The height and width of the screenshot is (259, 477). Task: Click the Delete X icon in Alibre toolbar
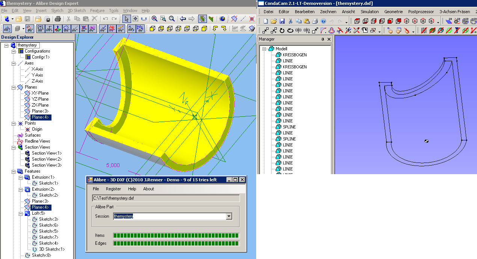94,19
